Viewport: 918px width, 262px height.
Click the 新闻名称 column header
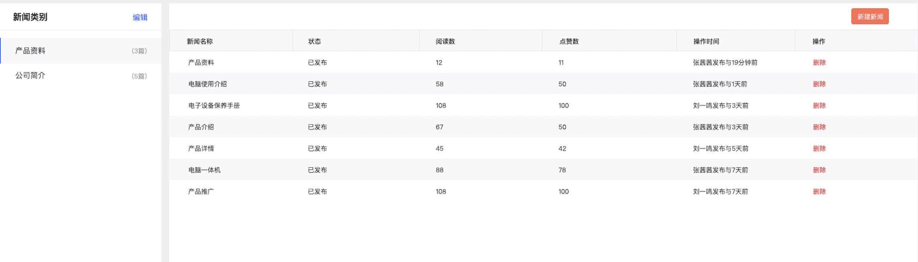[200, 41]
